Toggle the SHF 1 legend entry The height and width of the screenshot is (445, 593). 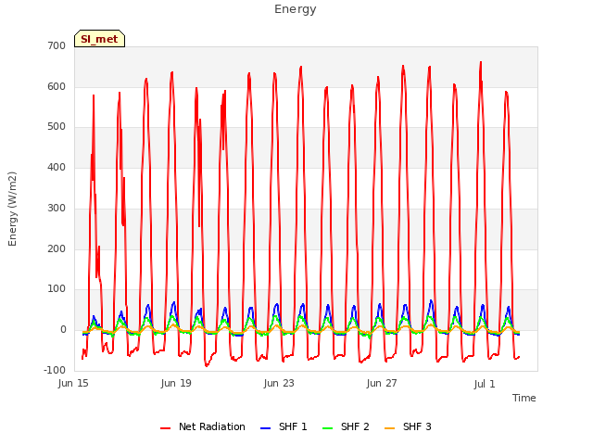[x=284, y=426]
